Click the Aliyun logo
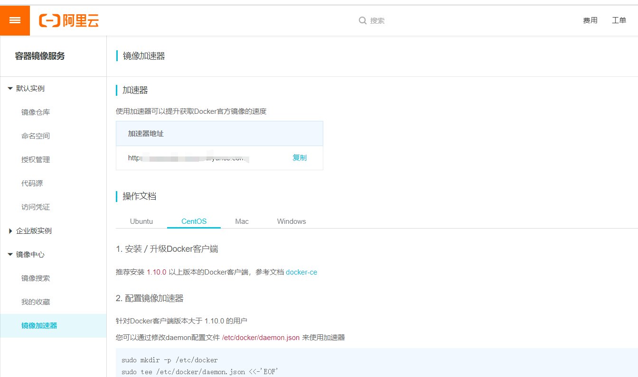 [69, 20]
